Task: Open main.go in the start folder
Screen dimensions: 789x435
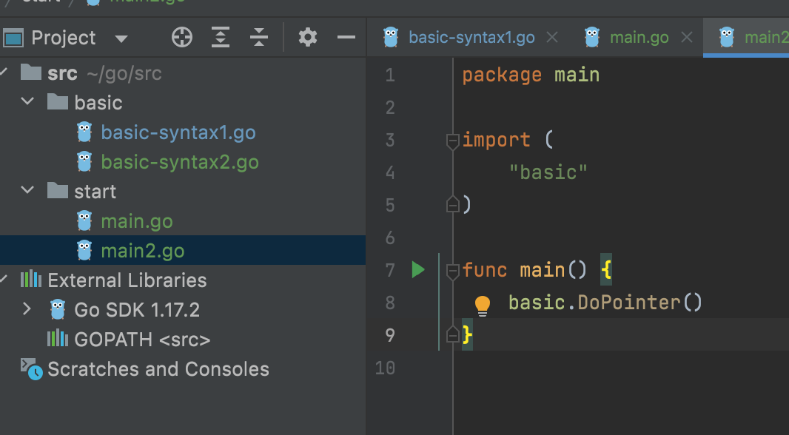Action: [137, 221]
